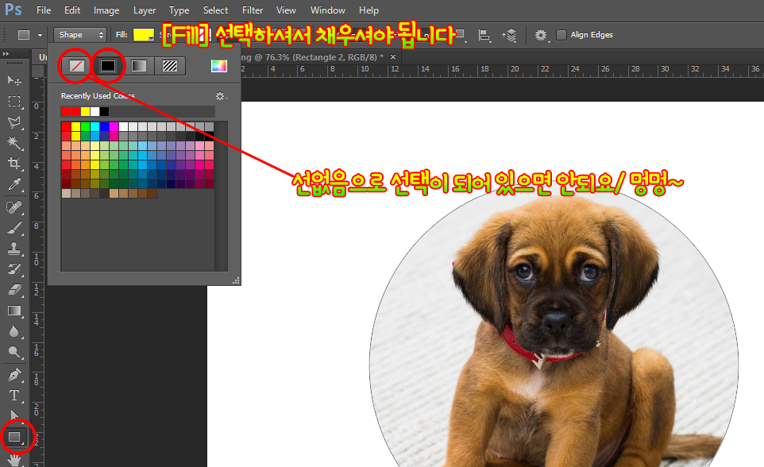Click the Fill panel resize grip corner

pyautogui.click(x=237, y=280)
